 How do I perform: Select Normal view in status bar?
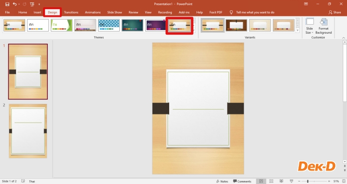[260, 181]
